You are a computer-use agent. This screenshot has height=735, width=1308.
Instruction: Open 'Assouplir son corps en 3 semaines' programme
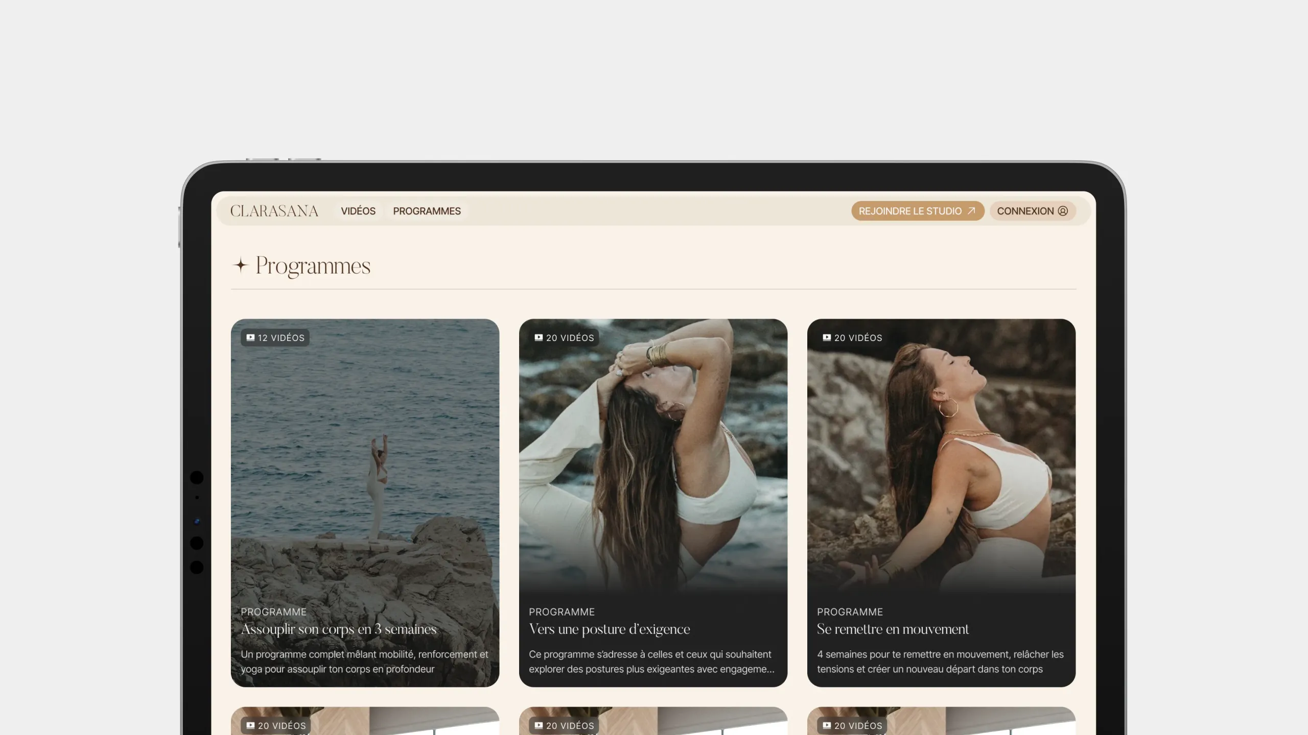(x=339, y=629)
